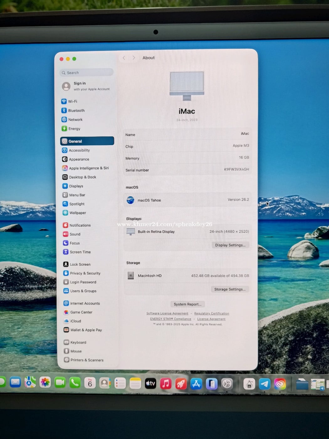Open FaceTime from the Dock
This screenshot has height=439, width=329.
click(x=60, y=383)
